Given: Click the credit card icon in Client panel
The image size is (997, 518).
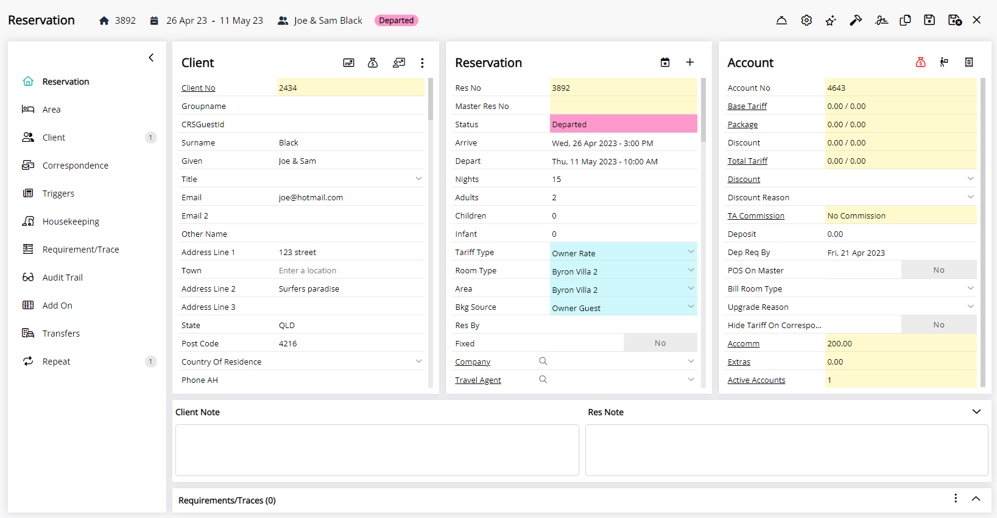Looking at the screenshot, I should tap(348, 63).
